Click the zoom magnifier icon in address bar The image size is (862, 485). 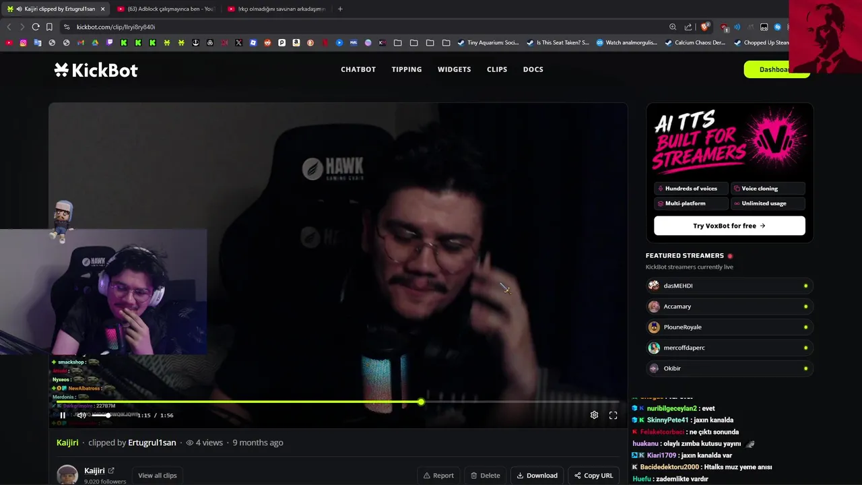673,27
